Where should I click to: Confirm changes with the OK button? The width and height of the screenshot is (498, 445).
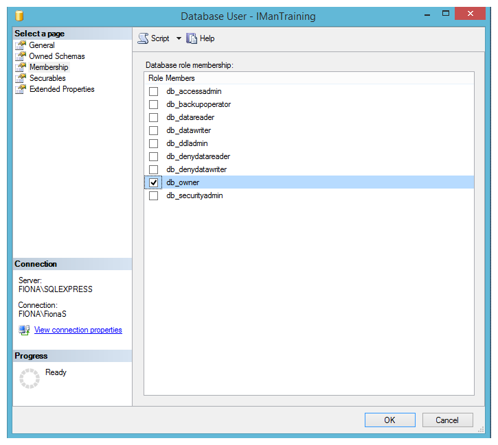click(x=389, y=420)
